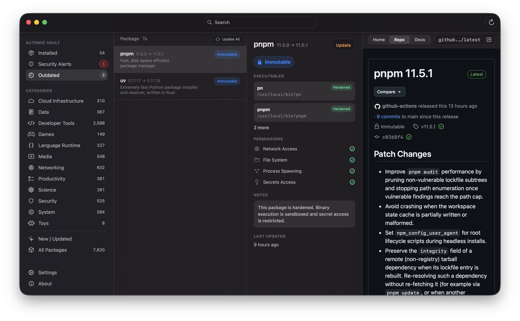The image size is (520, 321).
Task: Click the blue Immutable lock badge
Action: point(274,62)
